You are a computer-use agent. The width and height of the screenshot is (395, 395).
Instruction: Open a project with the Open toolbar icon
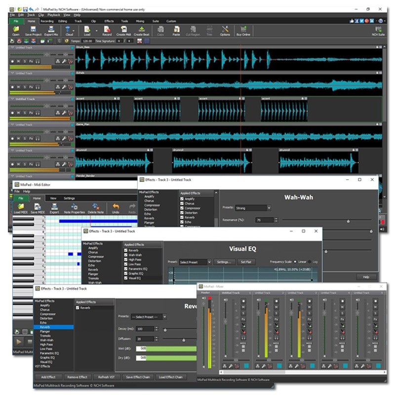tap(16, 31)
